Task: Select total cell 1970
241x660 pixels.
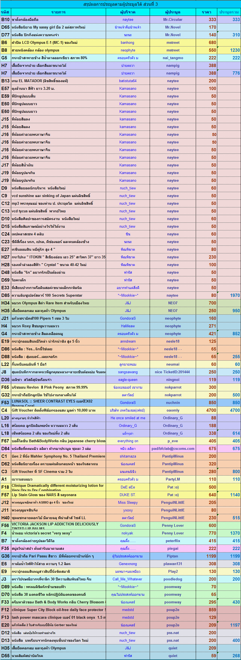Action: click(x=229, y=296)
